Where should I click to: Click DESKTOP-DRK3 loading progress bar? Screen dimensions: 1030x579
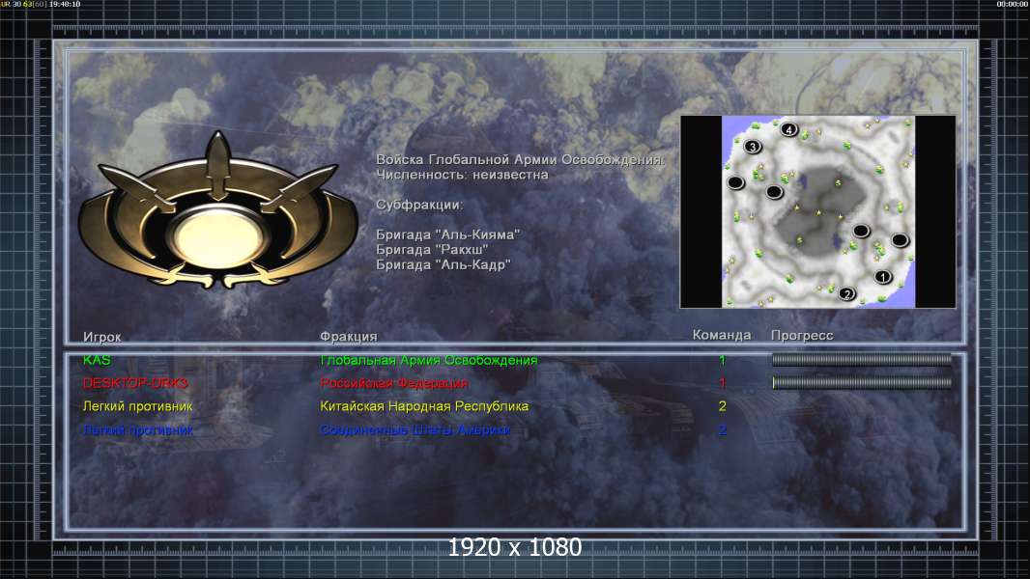coord(861,382)
